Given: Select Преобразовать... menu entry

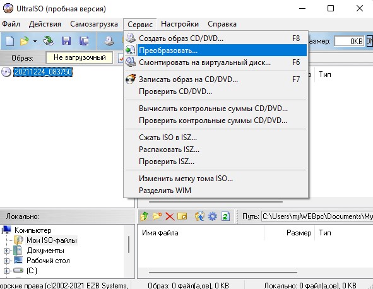Looking at the screenshot, I should pos(216,50).
